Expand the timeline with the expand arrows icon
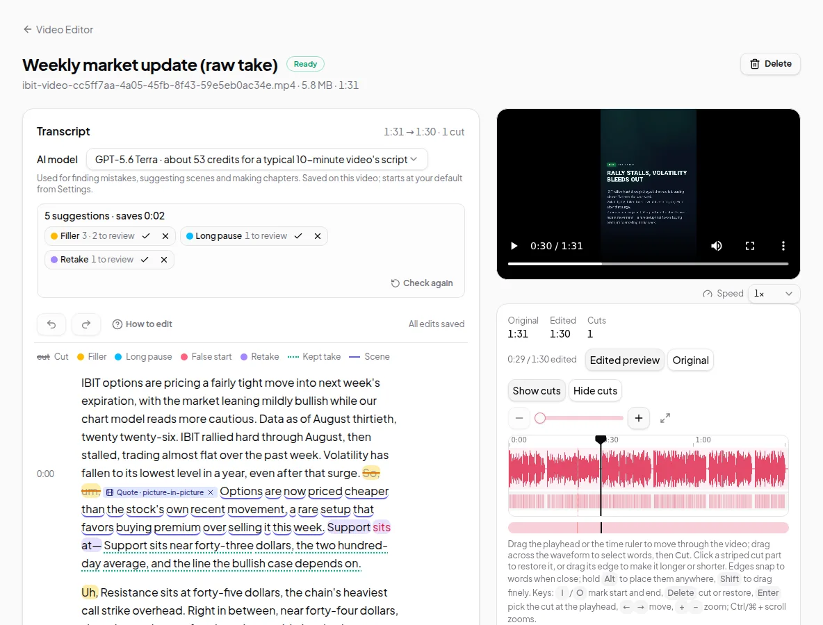Screen dimensions: 823x625 pos(665,418)
